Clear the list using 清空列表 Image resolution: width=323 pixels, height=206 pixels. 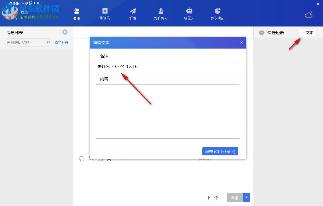click(61, 42)
